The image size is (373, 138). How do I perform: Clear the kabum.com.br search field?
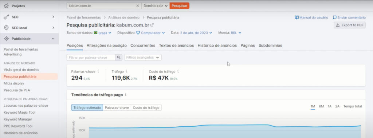coord(137,6)
